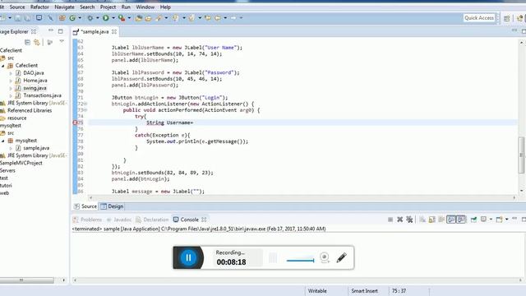Toggle Link with Editor in Package Explorer
The height and width of the screenshot is (296, 526).
[37, 42]
